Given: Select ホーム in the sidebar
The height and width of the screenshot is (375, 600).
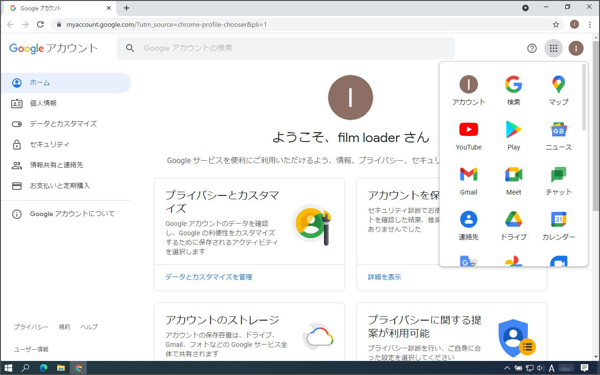Looking at the screenshot, I should click(66, 82).
